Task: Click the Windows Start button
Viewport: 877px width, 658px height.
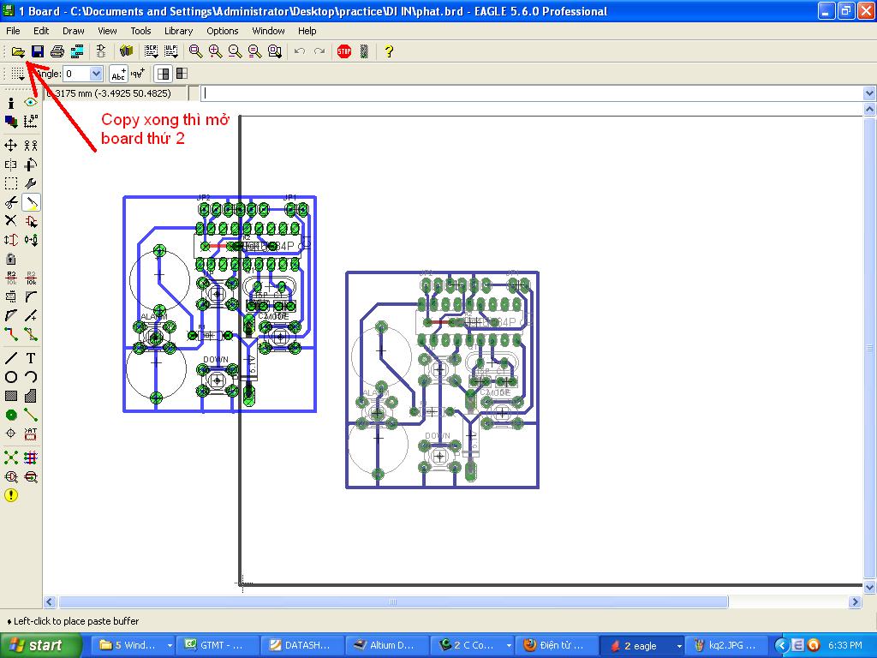Action: point(41,645)
